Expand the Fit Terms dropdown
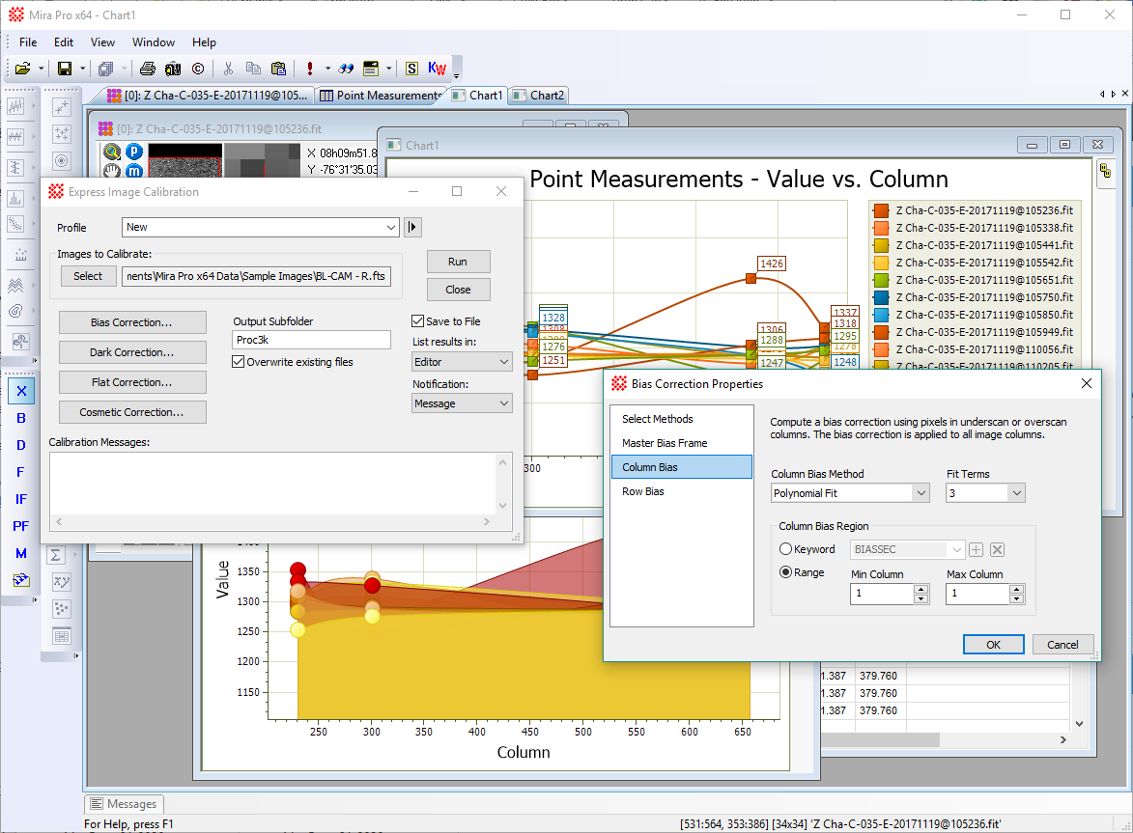 (x=984, y=493)
